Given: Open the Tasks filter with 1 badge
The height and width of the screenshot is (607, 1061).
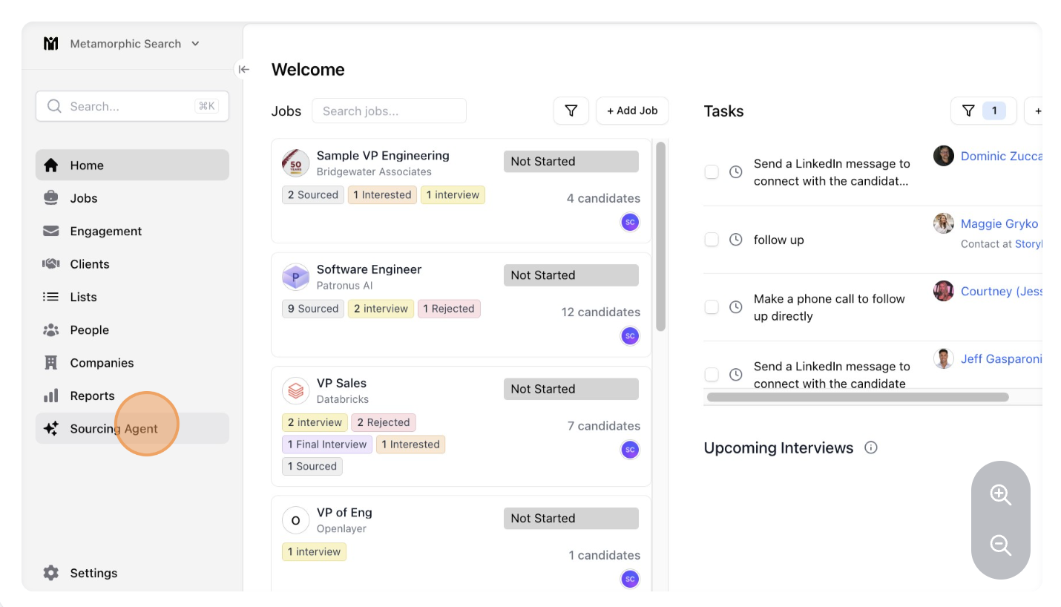Looking at the screenshot, I should (984, 111).
